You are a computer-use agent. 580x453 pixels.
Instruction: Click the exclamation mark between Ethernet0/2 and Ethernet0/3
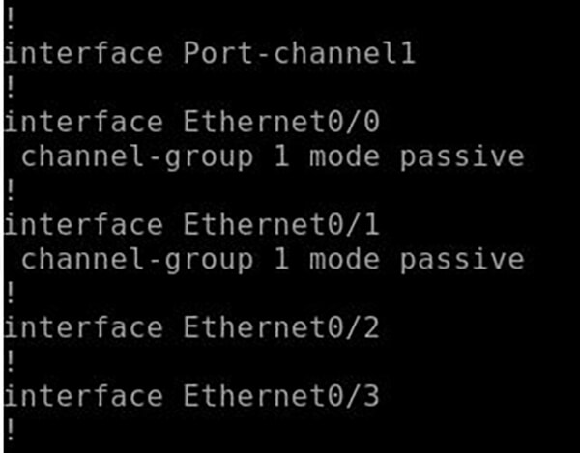[9, 362]
